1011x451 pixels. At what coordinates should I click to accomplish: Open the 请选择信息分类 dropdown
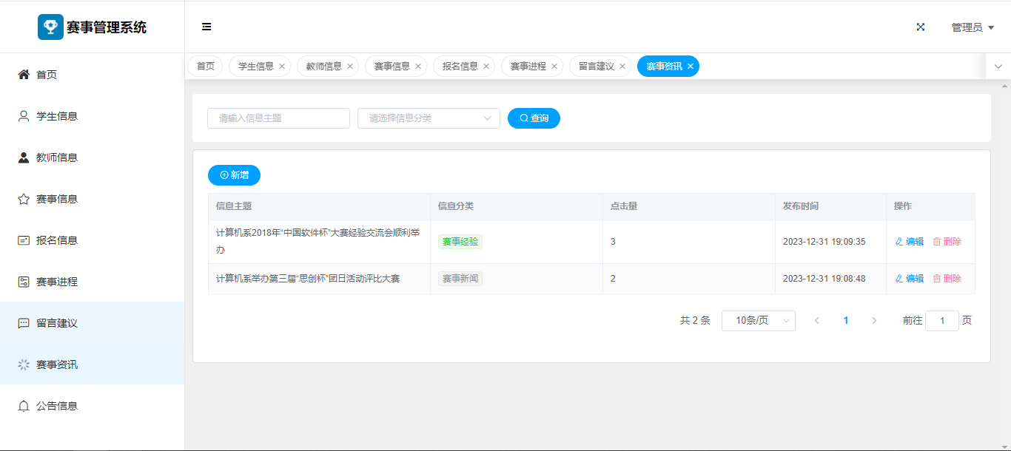point(429,118)
